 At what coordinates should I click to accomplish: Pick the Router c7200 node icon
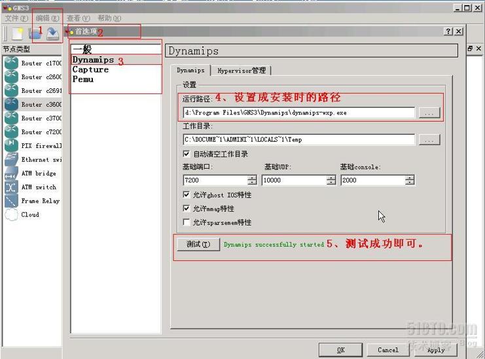[11, 132]
